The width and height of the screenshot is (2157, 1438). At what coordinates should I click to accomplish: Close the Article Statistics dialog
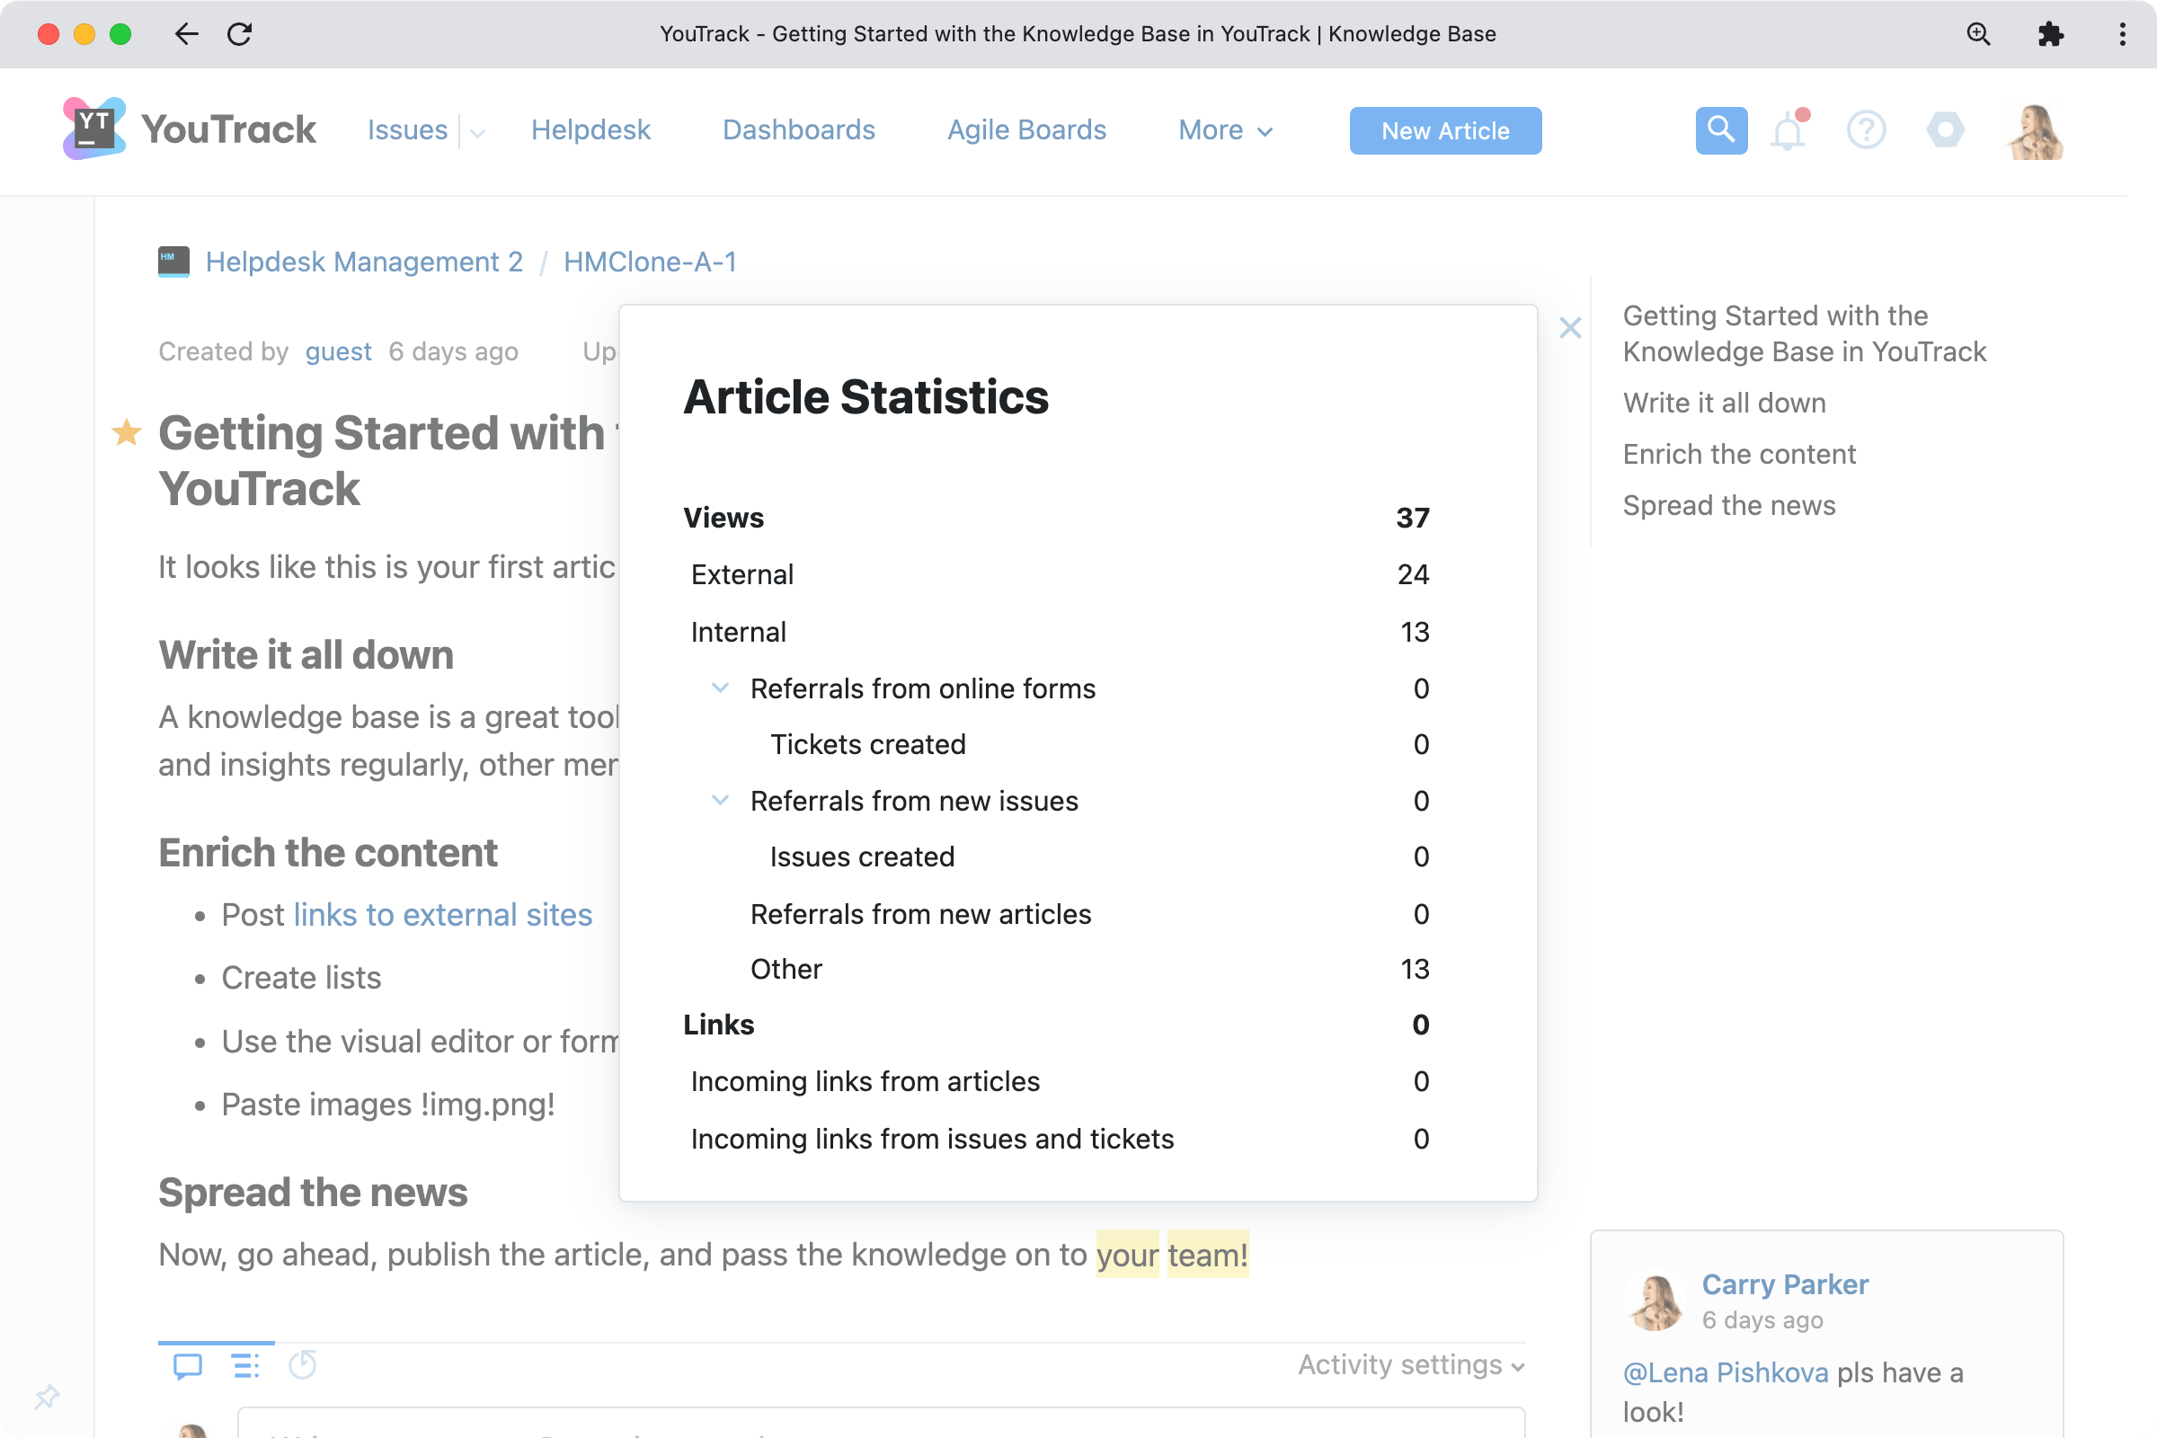1570,327
